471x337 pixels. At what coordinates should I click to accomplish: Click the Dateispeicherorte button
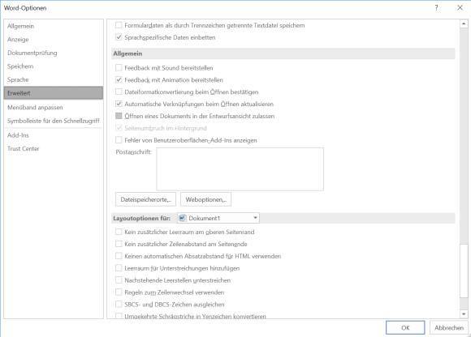(x=145, y=199)
